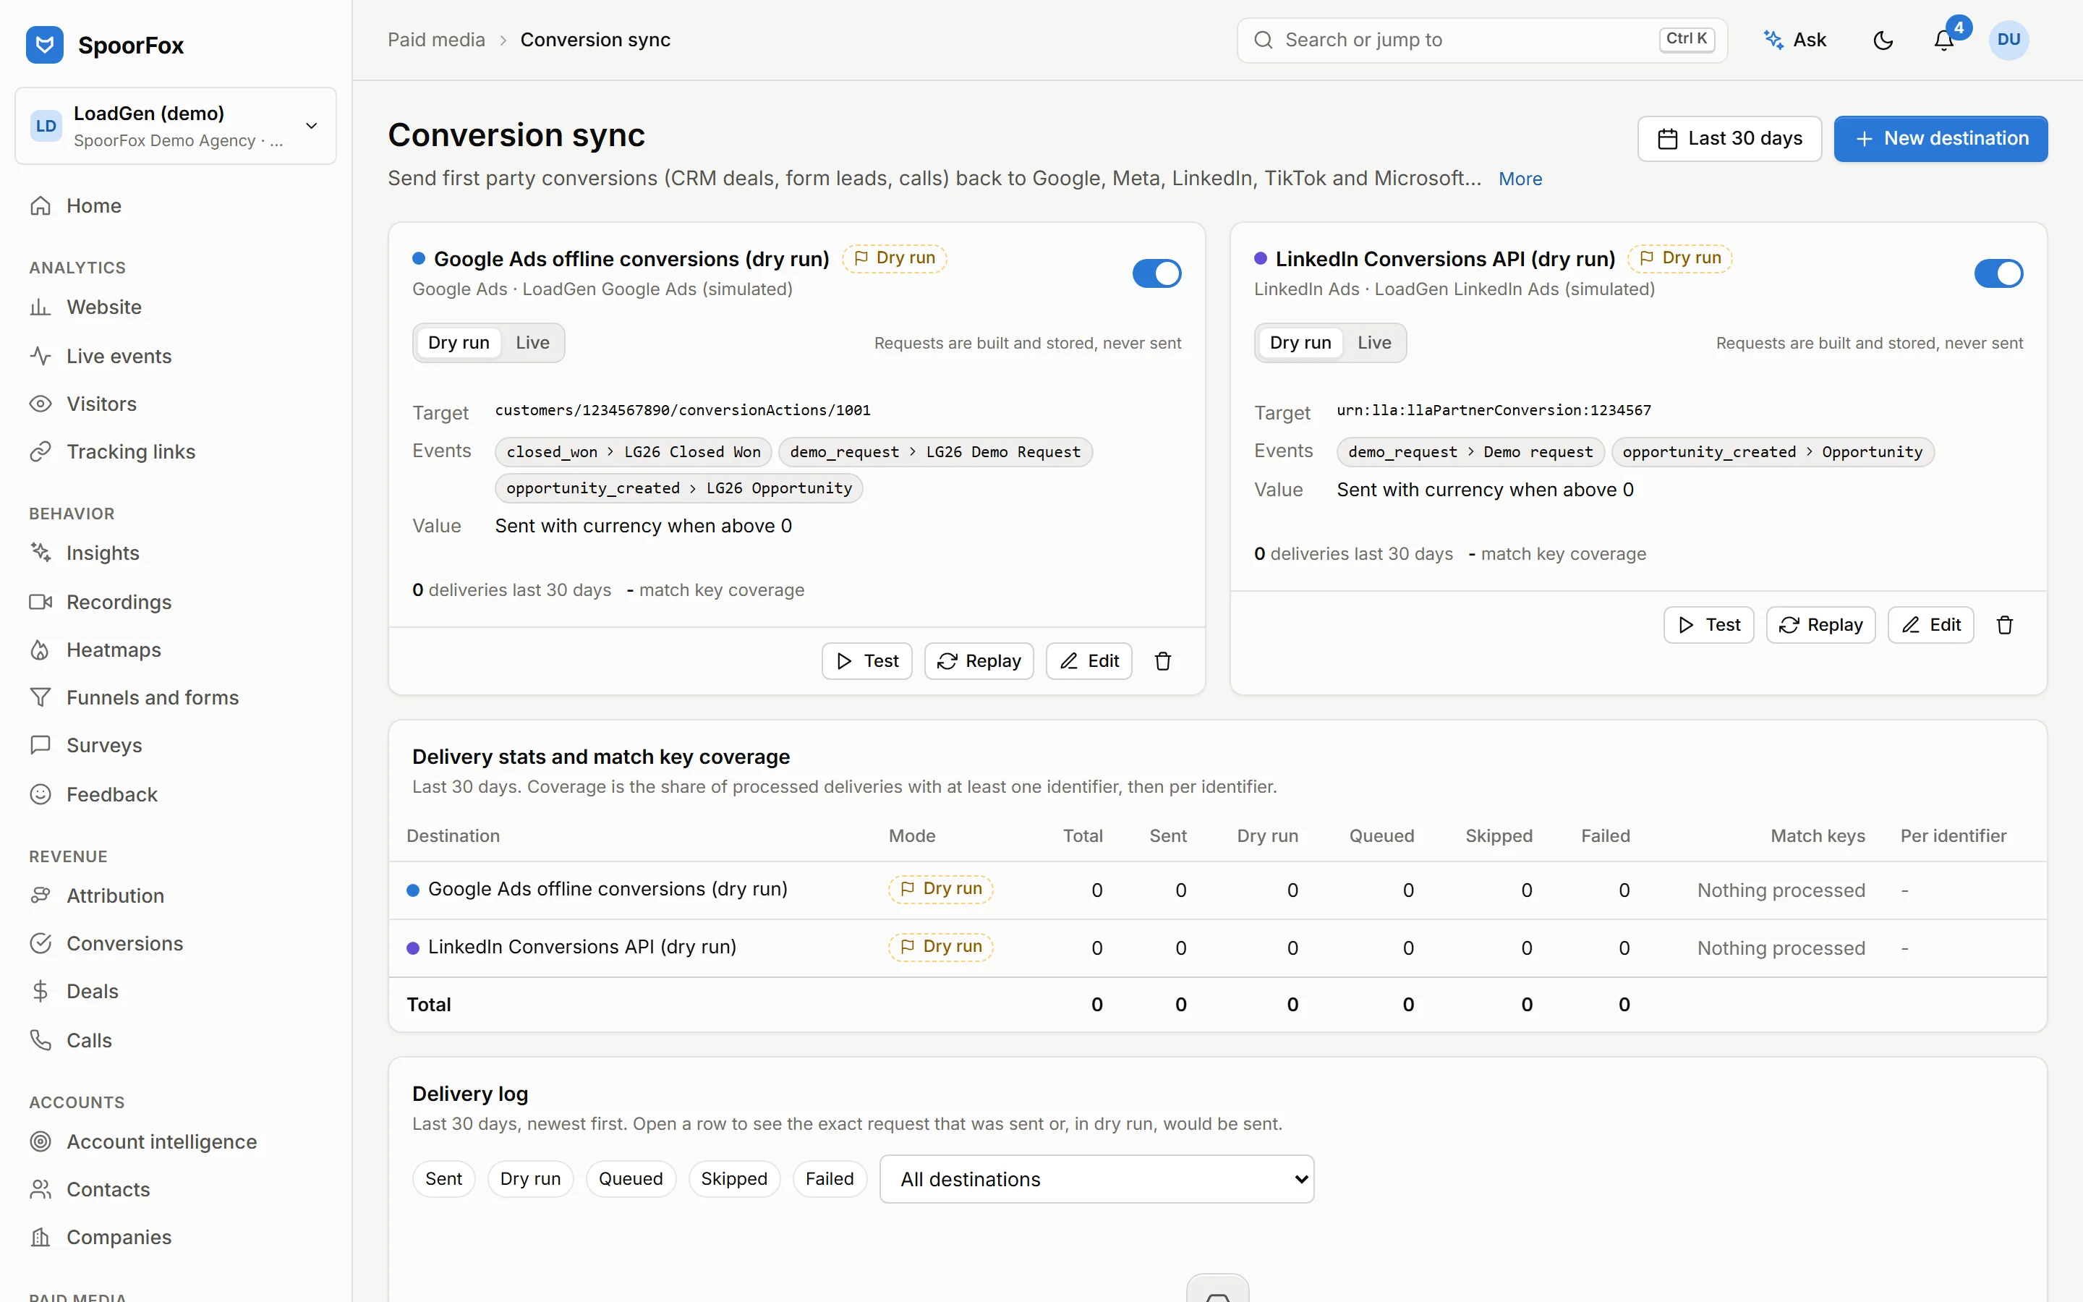Open notifications bell
This screenshot has width=2083, height=1302.
point(1943,41)
